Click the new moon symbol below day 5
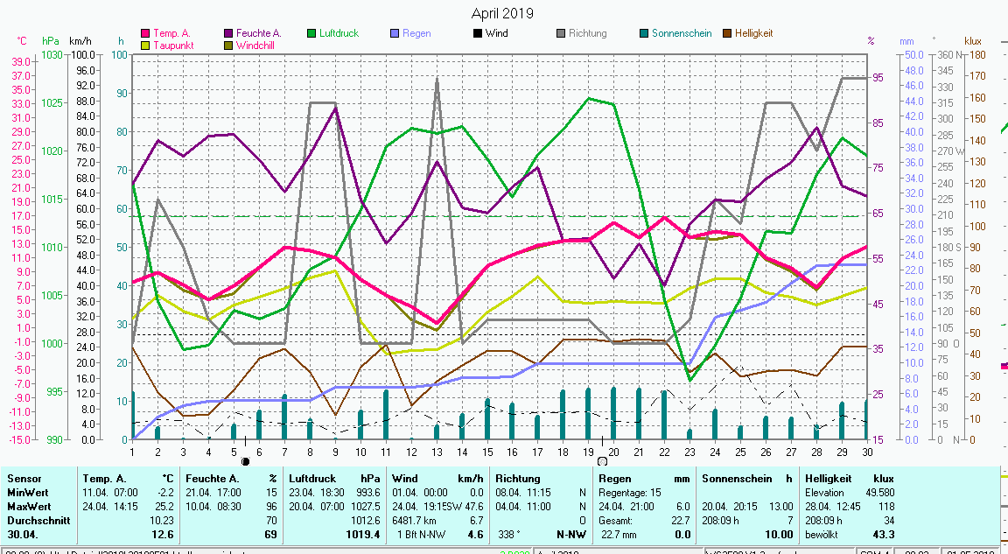1008x554 pixels. tap(245, 460)
